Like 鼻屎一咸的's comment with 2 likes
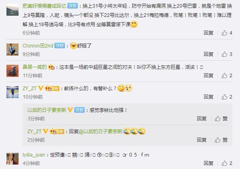Viewport: 240px width, 169px height. [227, 76]
